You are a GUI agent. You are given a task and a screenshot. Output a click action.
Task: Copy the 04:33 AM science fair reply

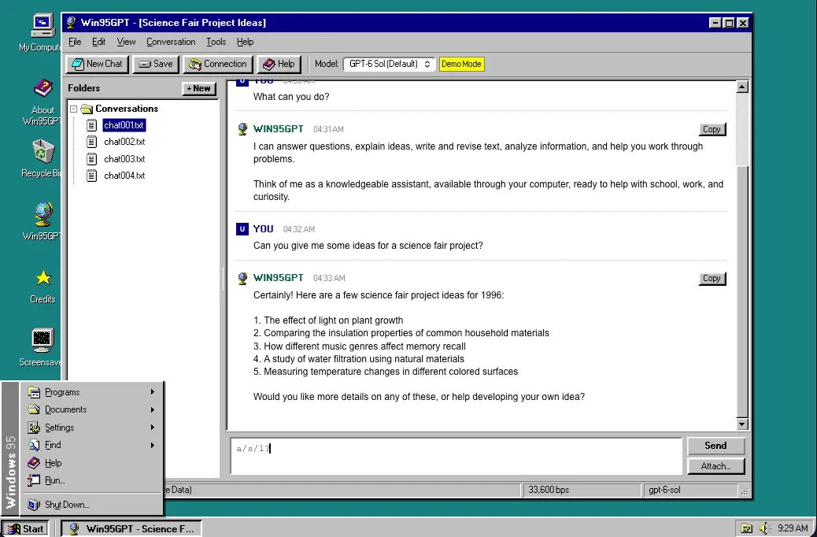pos(712,279)
